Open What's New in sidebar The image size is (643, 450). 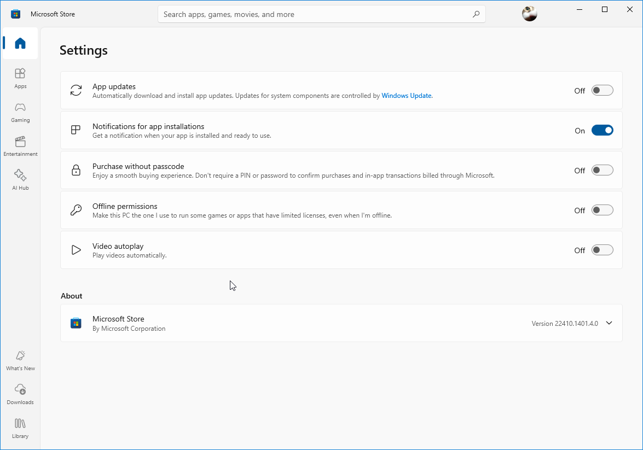(20, 361)
